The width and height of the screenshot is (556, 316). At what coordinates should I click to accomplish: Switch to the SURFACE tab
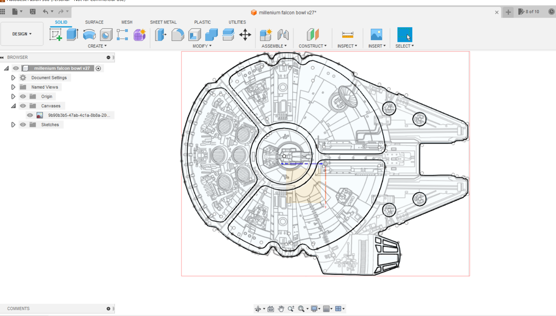[x=94, y=22]
